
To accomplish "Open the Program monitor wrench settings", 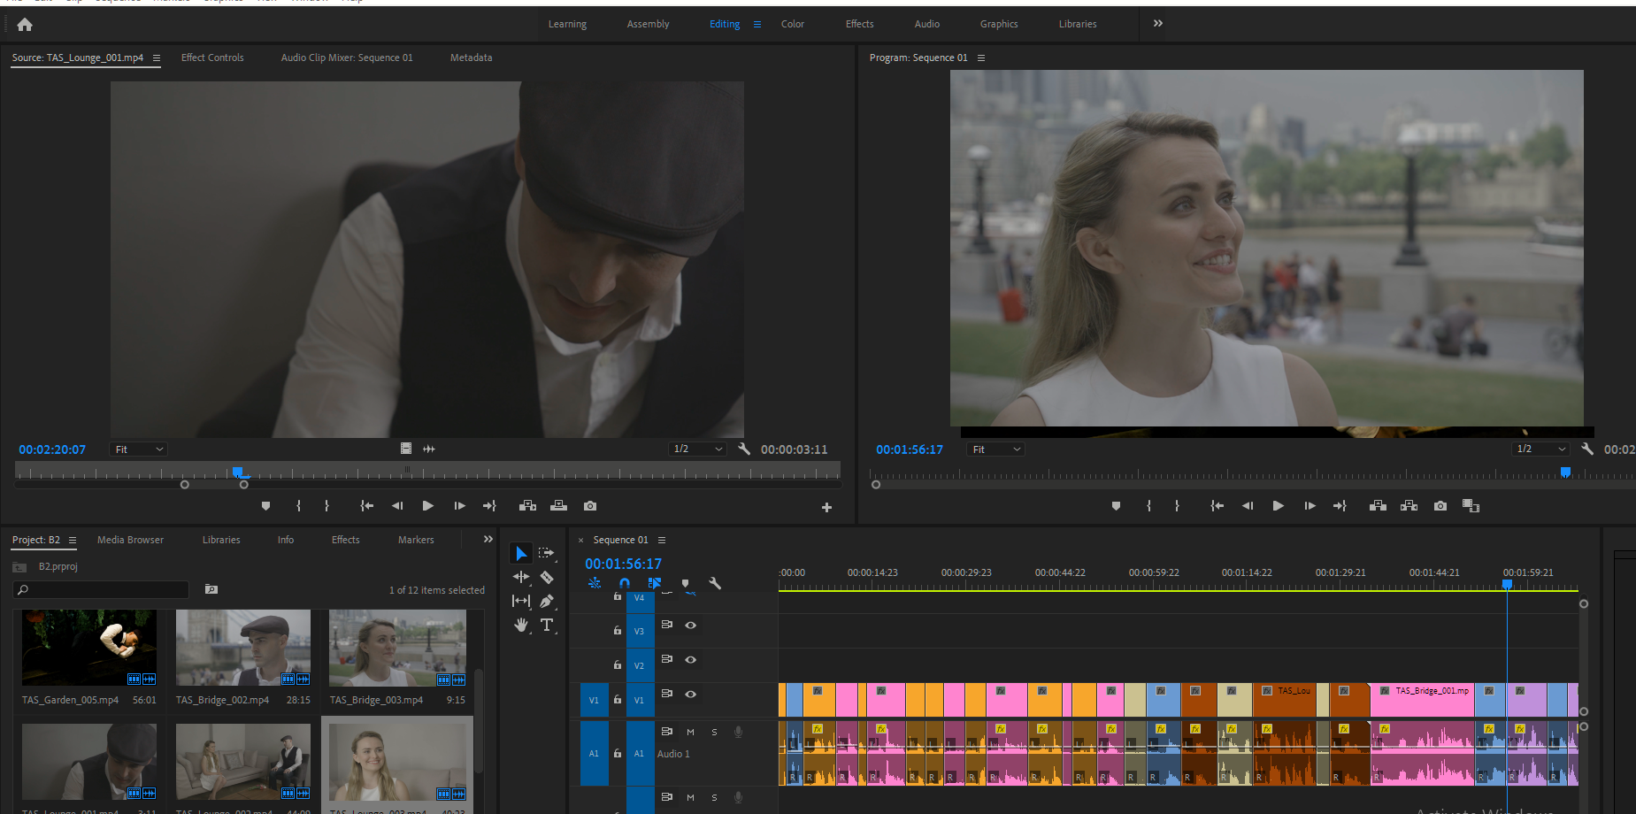I will [x=1587, y=449].
